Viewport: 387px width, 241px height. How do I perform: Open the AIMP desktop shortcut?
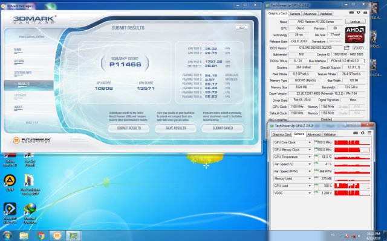click(9, 181)
